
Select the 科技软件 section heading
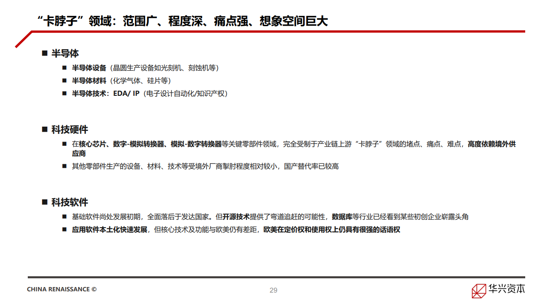tap(70, 202)
